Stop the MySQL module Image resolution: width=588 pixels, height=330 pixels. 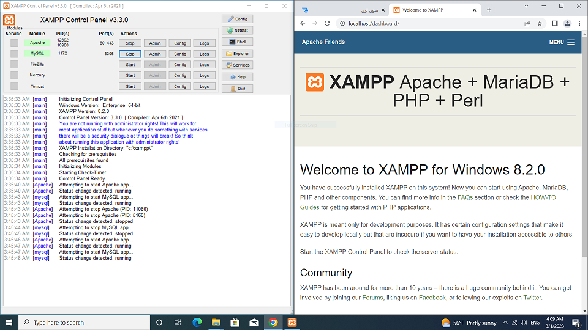pos(130,54)
